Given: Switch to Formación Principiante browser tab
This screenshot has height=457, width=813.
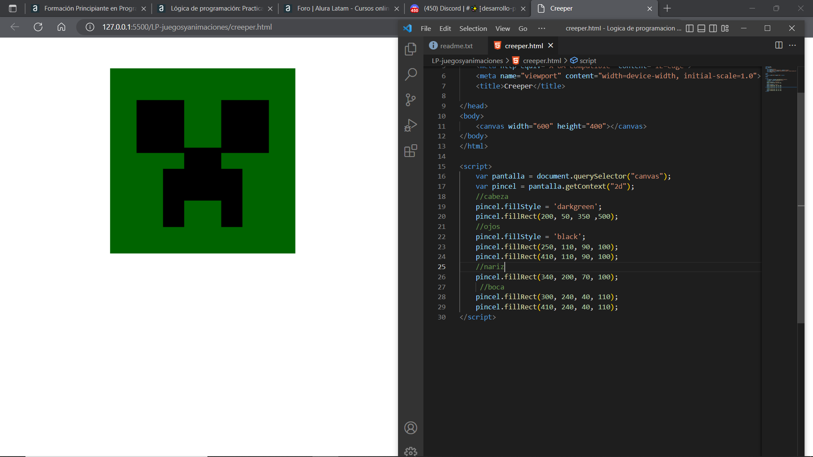Looking at the screenshot, I should point(89,8).
